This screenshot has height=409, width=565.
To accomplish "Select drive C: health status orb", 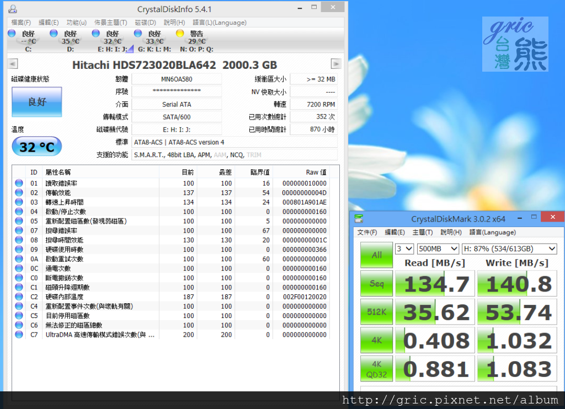I will click(12, 34).
